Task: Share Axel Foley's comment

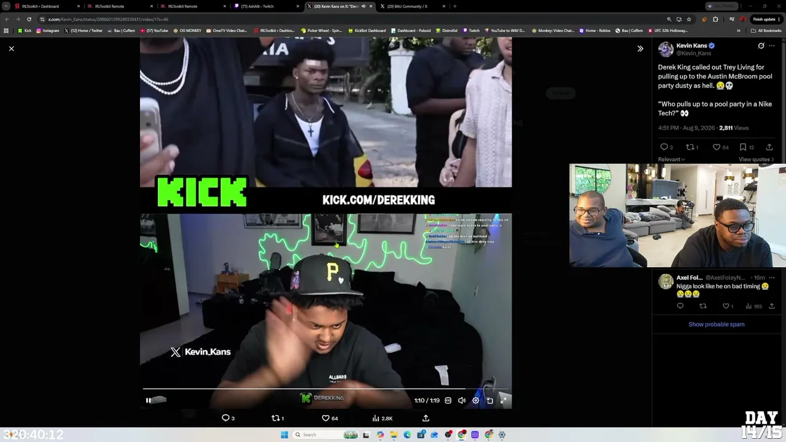Action: coord(772,306)
